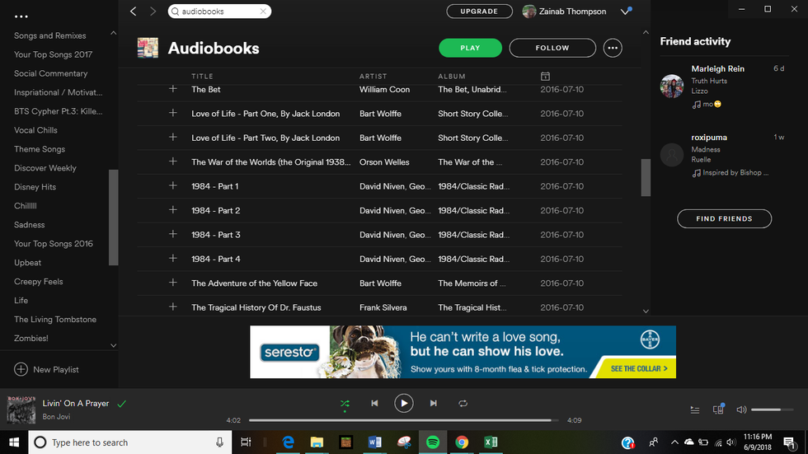Navigate back with the left arrow
Screen dimensions: 808x454
point(134,12)
